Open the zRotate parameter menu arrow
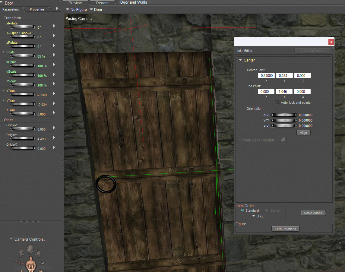 pyautogui.click(x=54, y=45)
